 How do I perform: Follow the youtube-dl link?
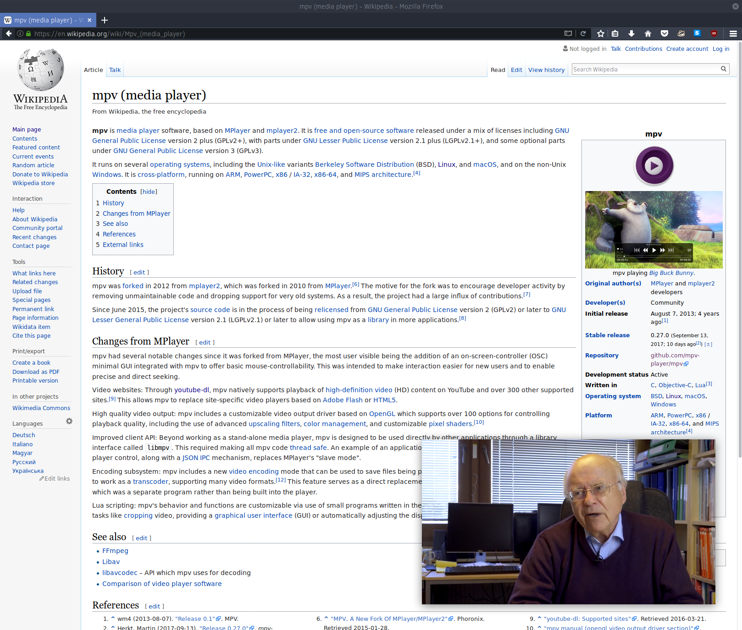point(191,390)
